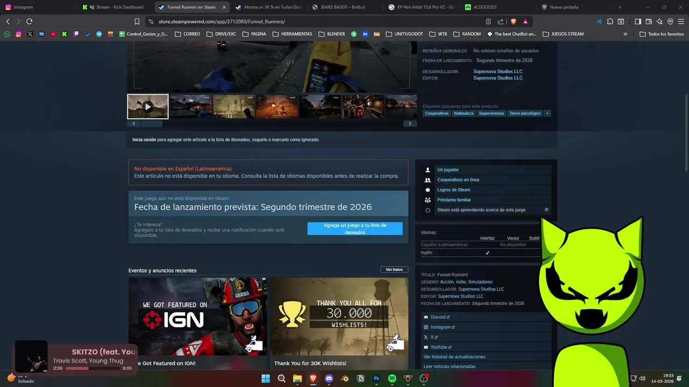Go back to the previous page

coord(8,21)
